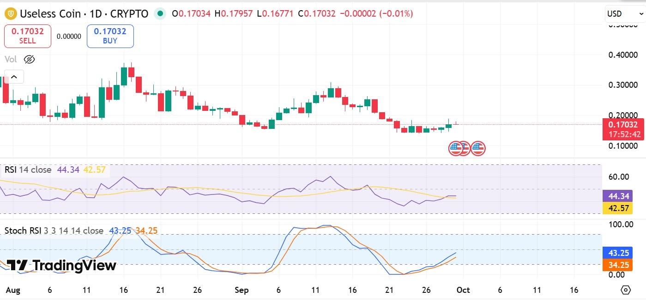This screenshot has width=646, height=303.
Task: Click the red SELL 0.17032 button
Action: click(27, 36)
